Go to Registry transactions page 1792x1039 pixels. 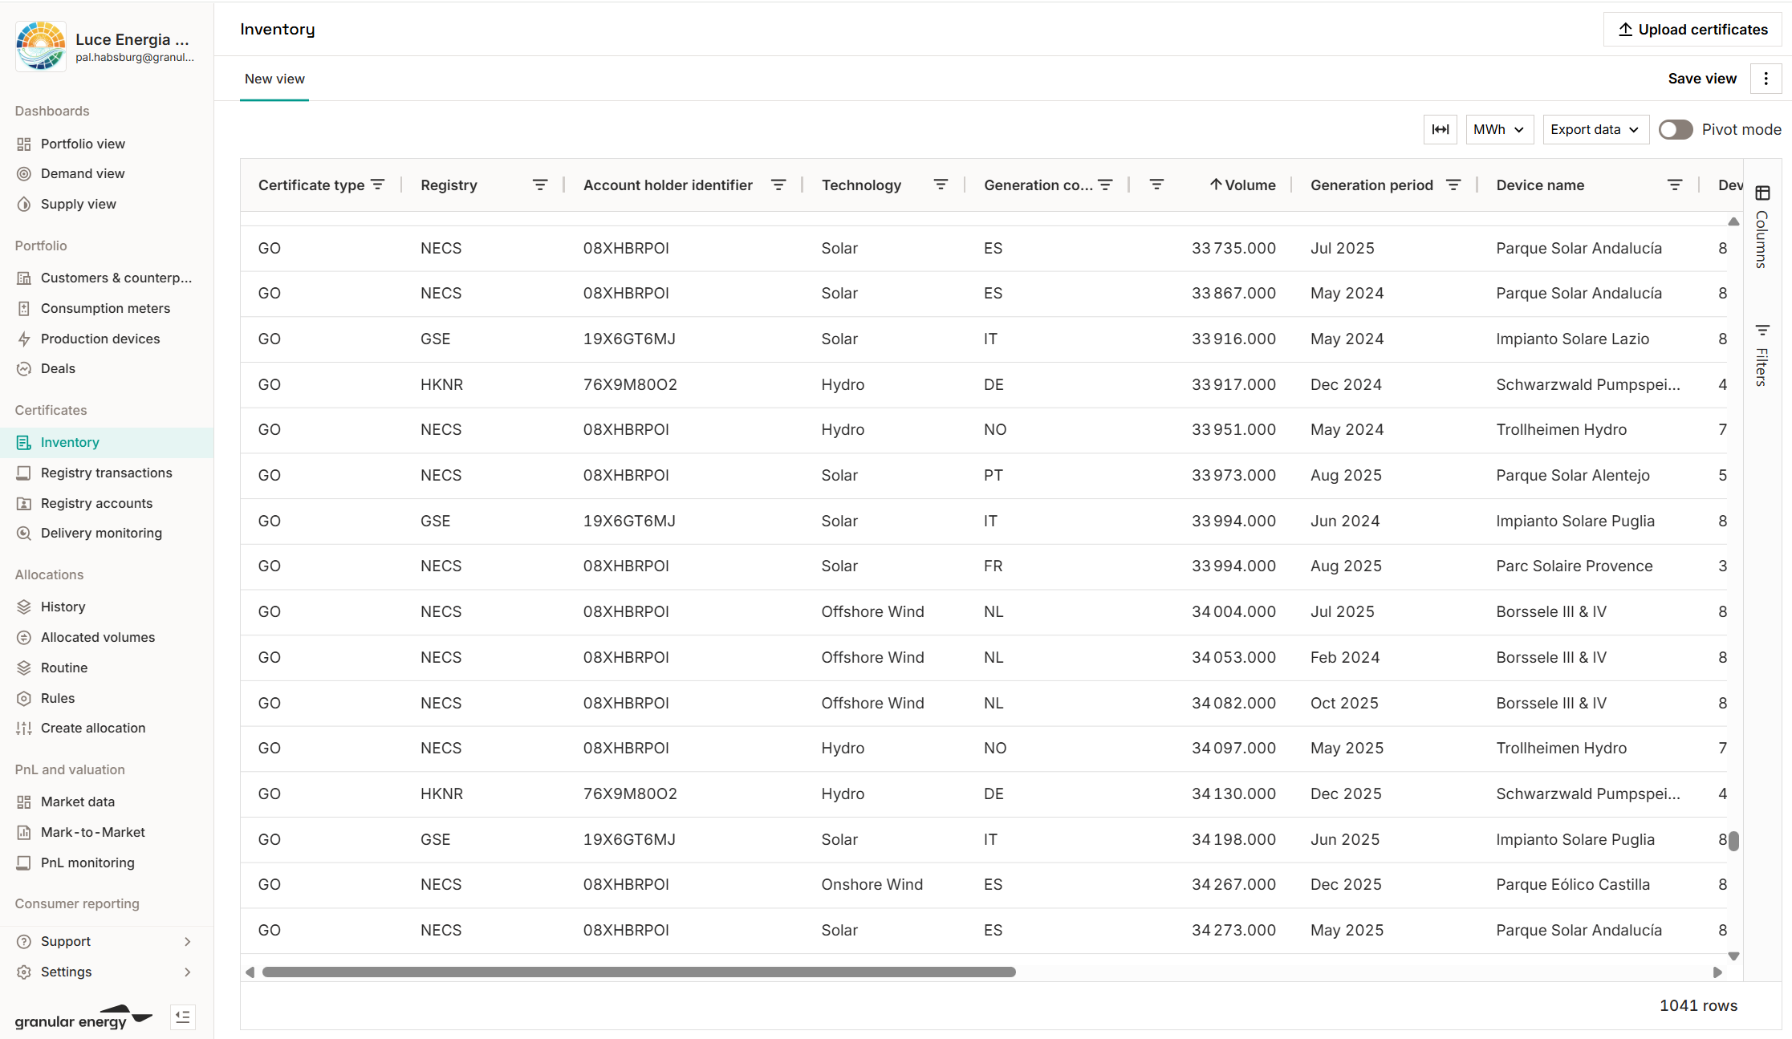pyautogui.click(x=106, y=473)
